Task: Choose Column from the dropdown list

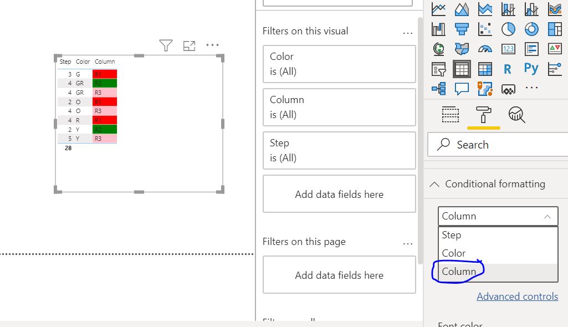Action: tap(498, 272)
